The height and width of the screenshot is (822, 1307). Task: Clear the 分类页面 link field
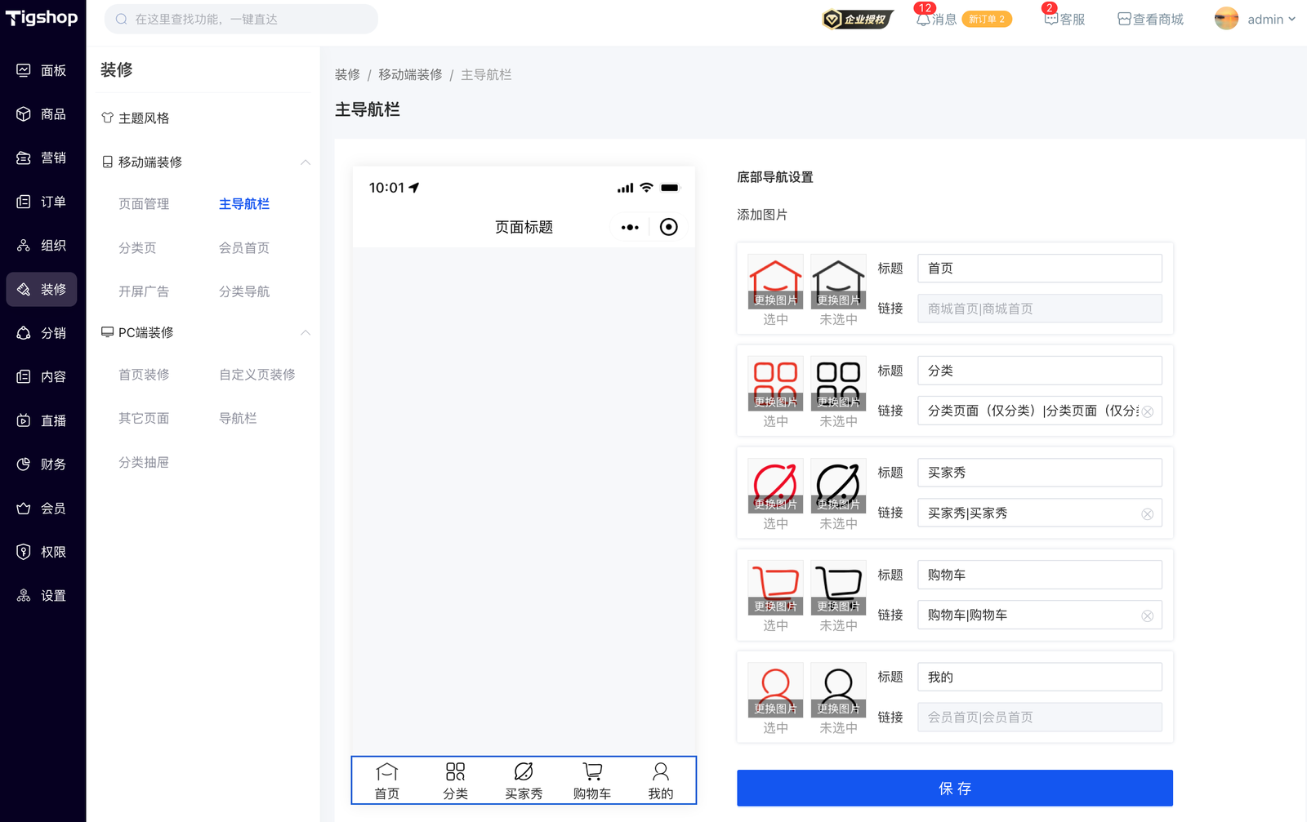click(1148, 411)
